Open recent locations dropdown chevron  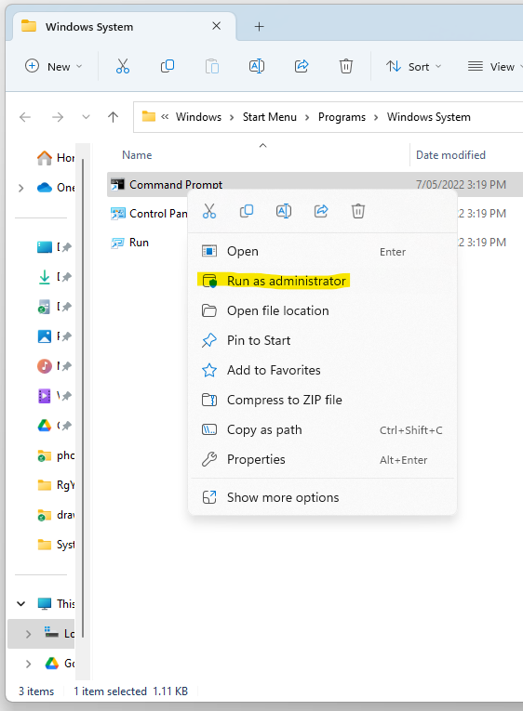coord(86,117)
